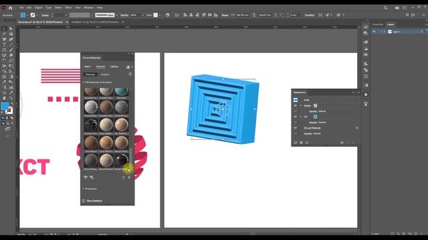Click the render icon in the 3D panel
This screenshot has width=428, height=240.
128,67
